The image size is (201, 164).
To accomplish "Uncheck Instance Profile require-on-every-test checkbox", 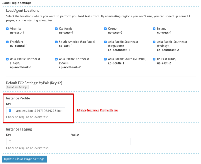I will click(10, 111).
